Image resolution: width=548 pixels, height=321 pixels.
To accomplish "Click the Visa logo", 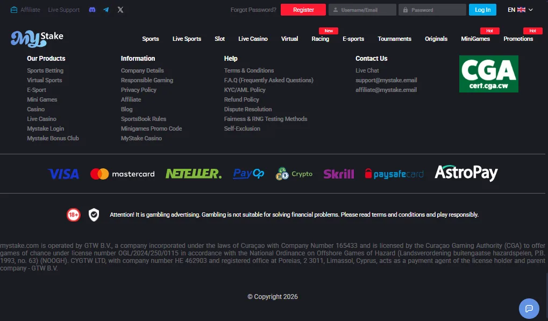I will click(63, 174).
